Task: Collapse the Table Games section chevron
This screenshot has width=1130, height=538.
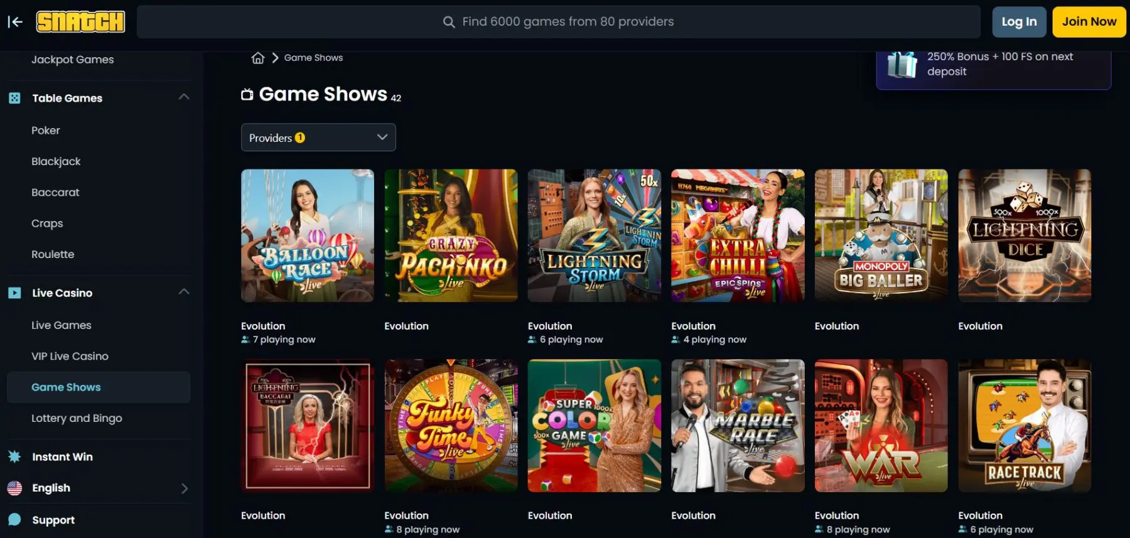Action: click(x=184, y=97)
